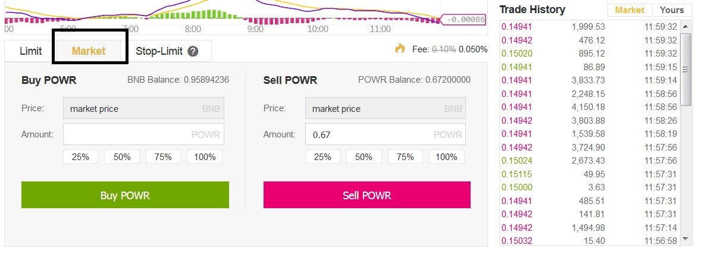The height and width of the screenshot is (257, 705).
Task: Click the Trade History scroll down arrow
Action: [x=686, y=239]
